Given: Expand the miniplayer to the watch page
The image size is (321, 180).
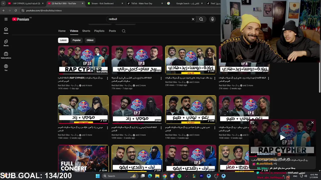Looking at the screenshot, I should pos(252,122).
